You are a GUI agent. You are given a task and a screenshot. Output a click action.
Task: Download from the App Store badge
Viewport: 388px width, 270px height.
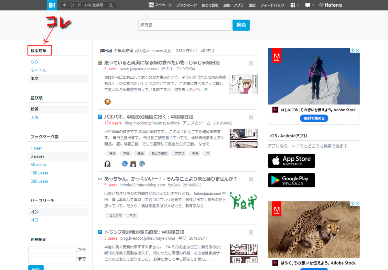click(x=291, y=161)
